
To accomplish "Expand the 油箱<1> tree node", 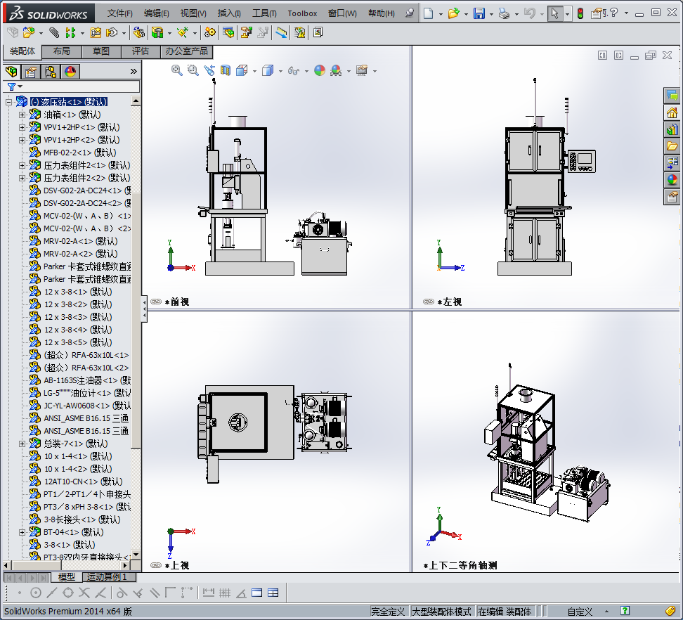I will coord(22,115).
